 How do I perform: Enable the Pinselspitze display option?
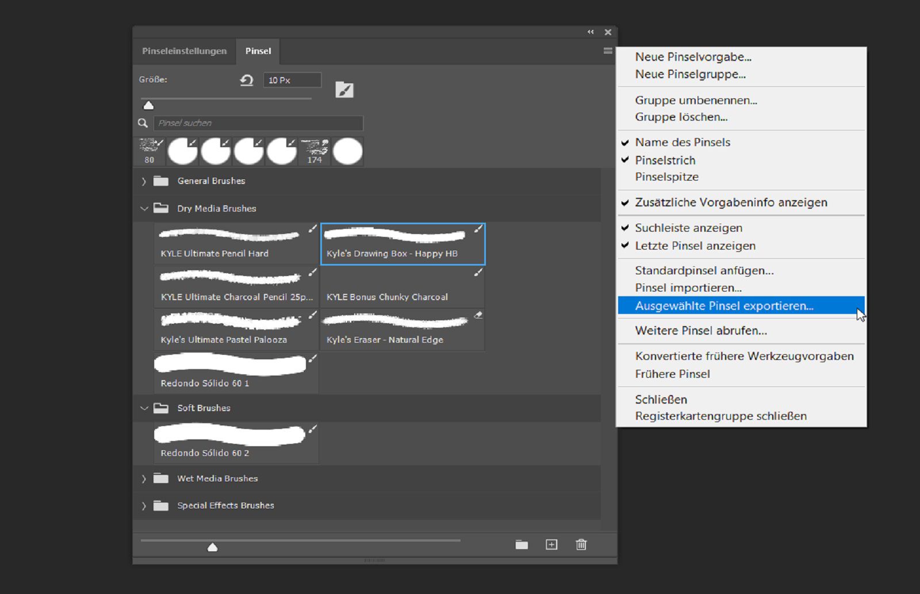[666, 177]
